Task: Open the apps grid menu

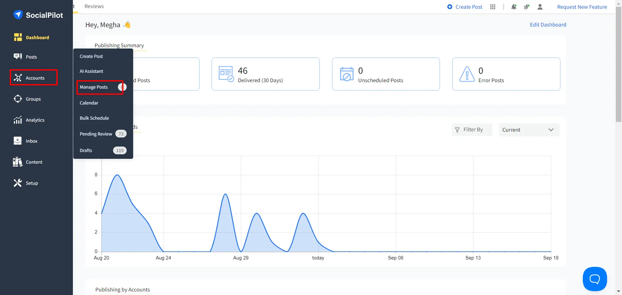Action: pyautogui.click(x=492, y=7)
